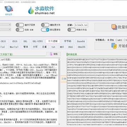Choose the txt conversion option
Image resolution: width=127 pixels, height=127 pixels.
pos(53,47)
